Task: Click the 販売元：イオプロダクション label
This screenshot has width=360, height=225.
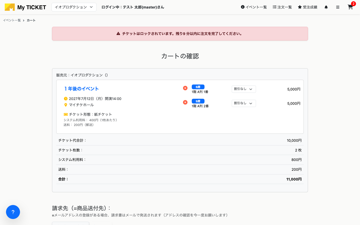Action: click(82, 75)
